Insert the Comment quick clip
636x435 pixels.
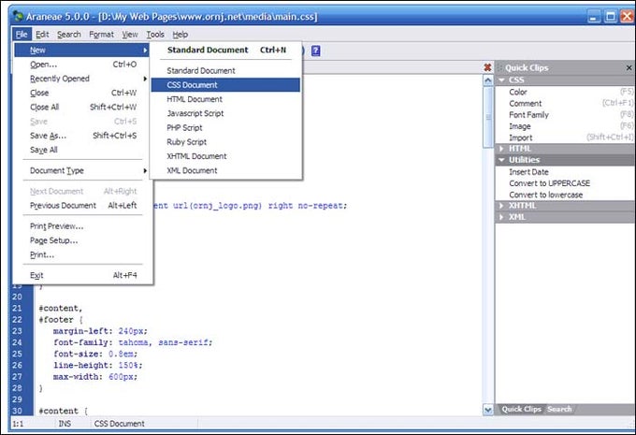[565, 104]
